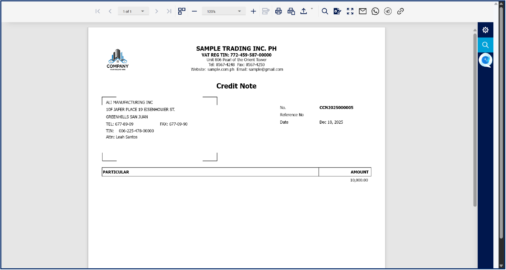The height and width of the screenshot is (270, 506).
Task: Jump to the last page
Action: (x=169, y=11)
